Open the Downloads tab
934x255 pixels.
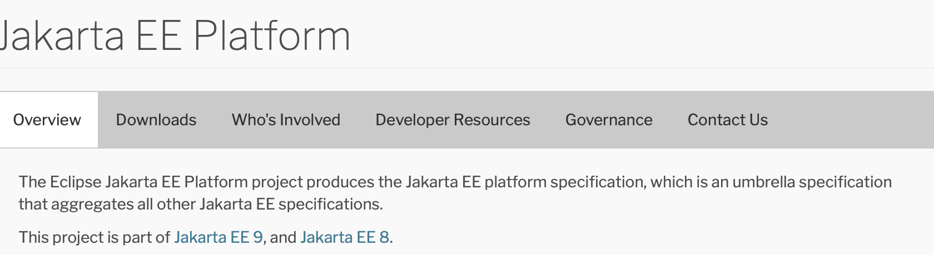156,120
